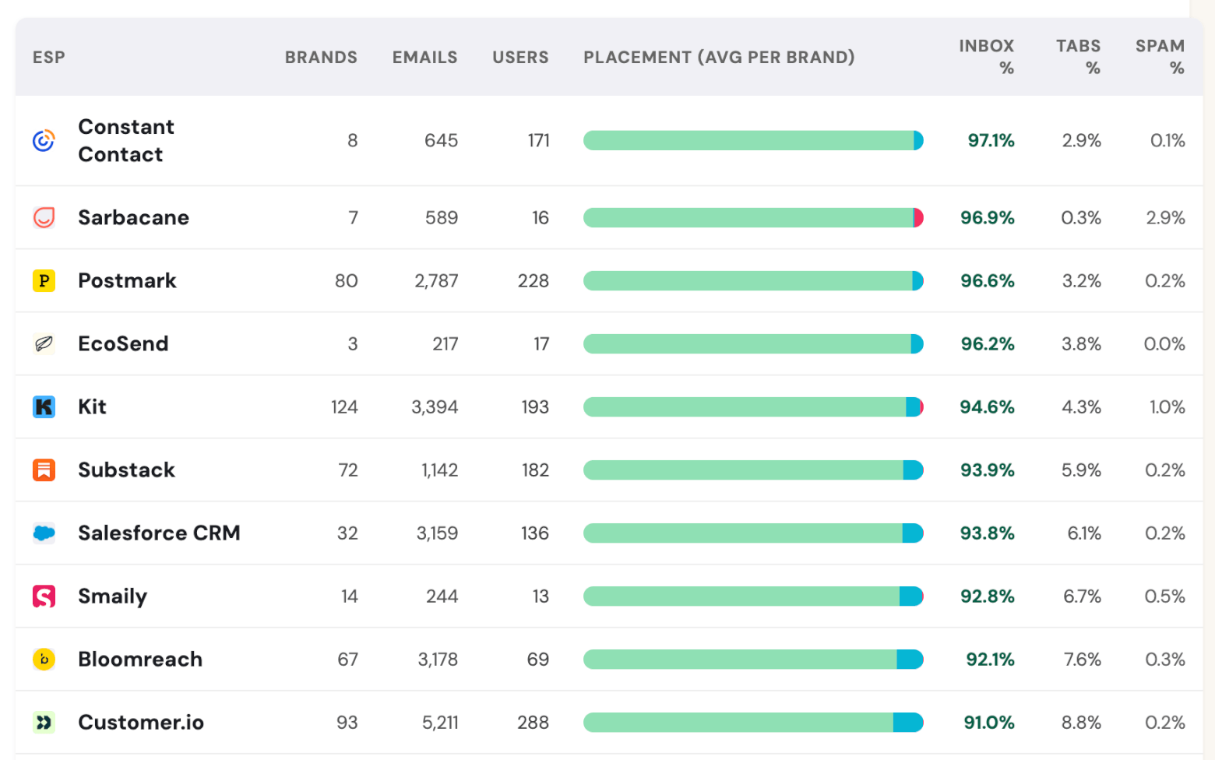Click the yellow Postmark logo icon
Image resolution: width=1215 pixels, height=760 pixels.
(44, 280)
